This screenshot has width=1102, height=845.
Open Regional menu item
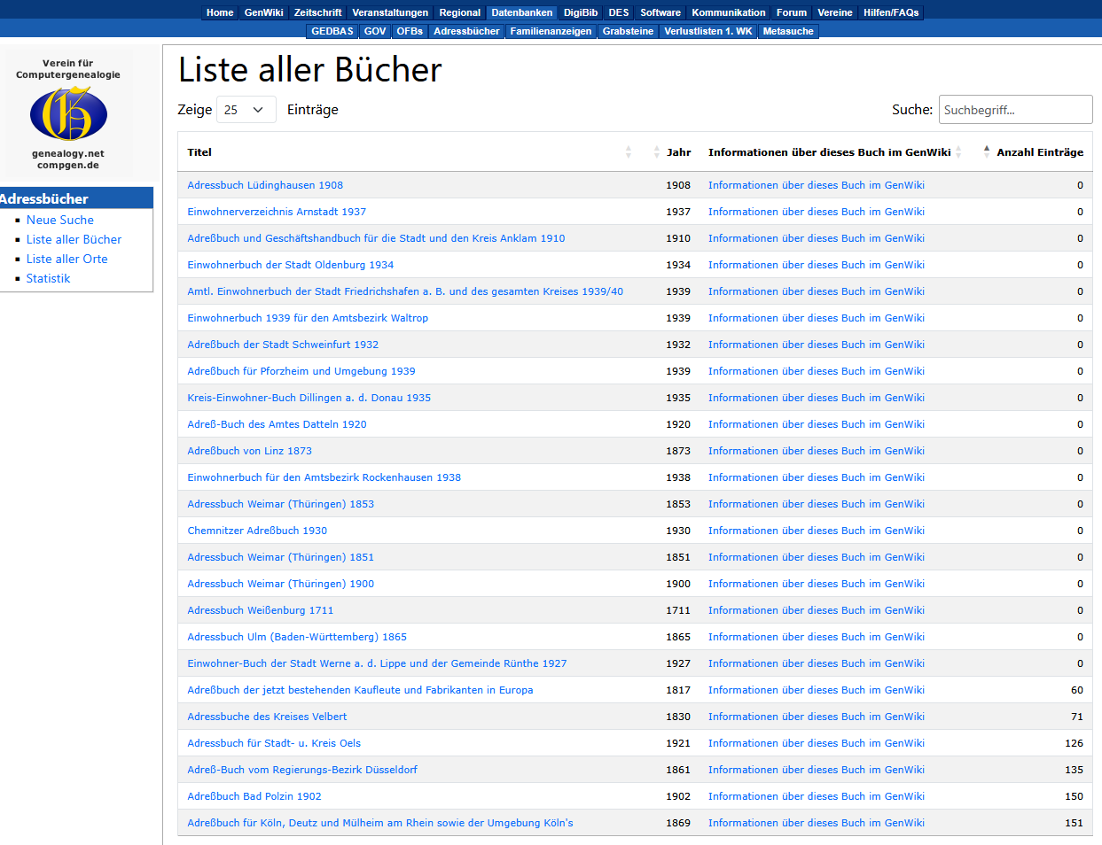[459, 12]
